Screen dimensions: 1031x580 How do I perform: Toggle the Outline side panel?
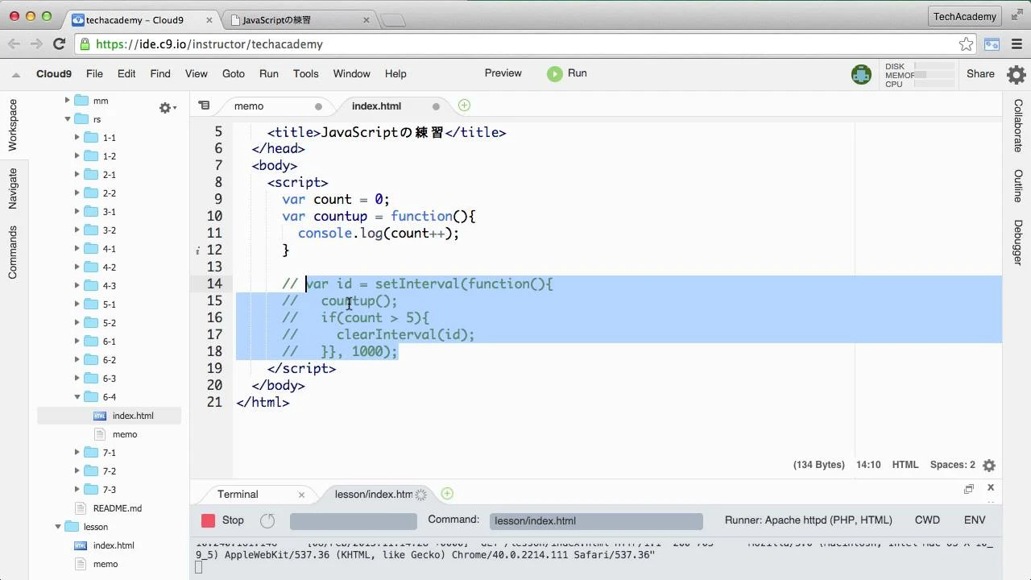[x=1018, y=186]
